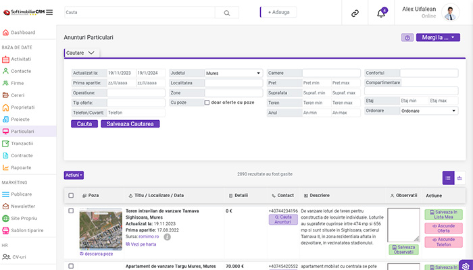Click the Zone input field
Viewport: 473px width, 270px height.
234,93
